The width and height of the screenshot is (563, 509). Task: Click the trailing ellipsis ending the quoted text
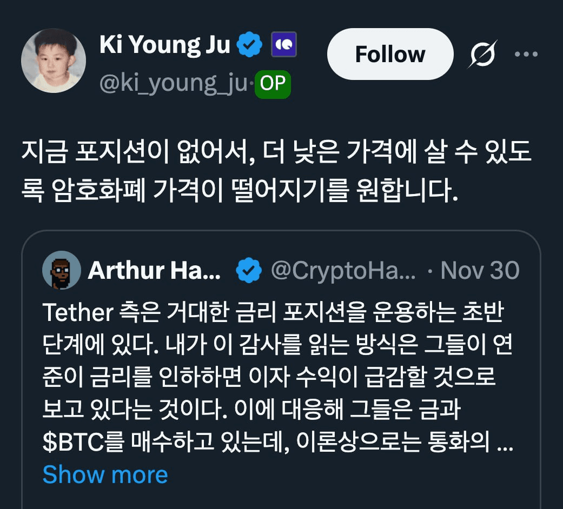coord(504,443)
